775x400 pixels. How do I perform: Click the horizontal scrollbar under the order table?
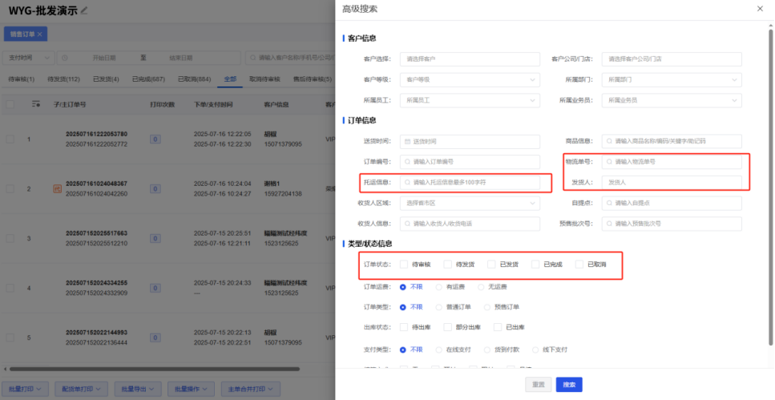pos(154,369)
